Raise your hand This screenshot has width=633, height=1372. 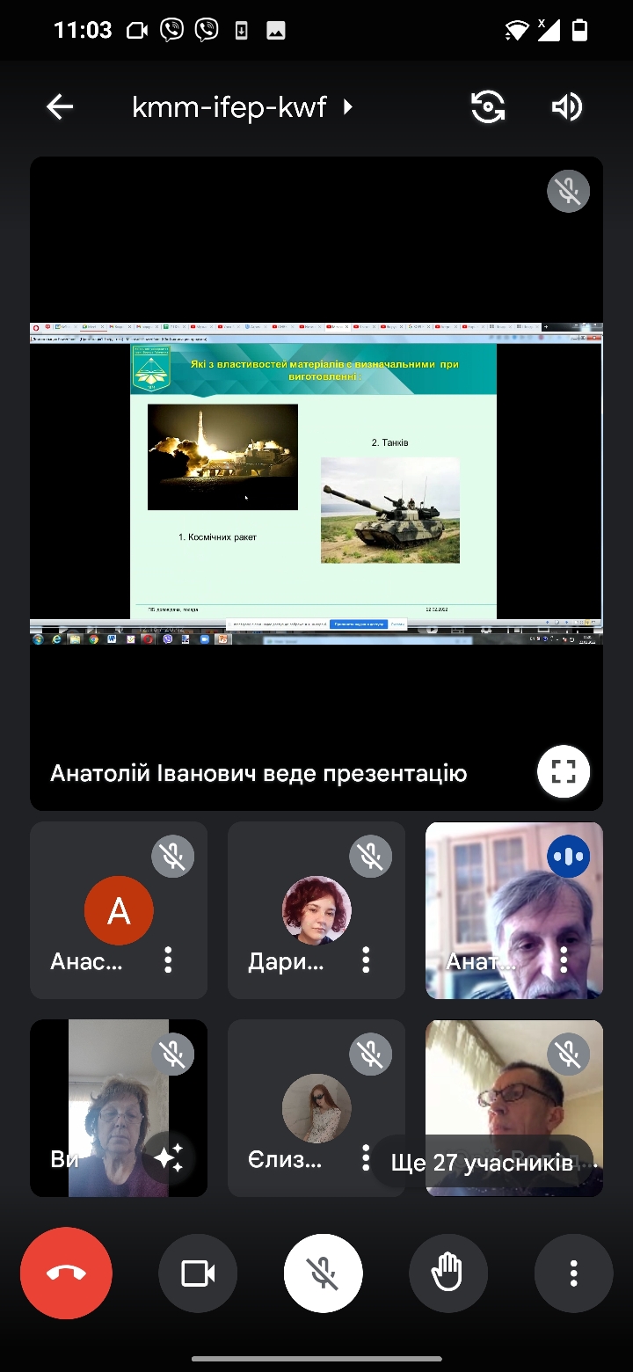(448, 1273)
